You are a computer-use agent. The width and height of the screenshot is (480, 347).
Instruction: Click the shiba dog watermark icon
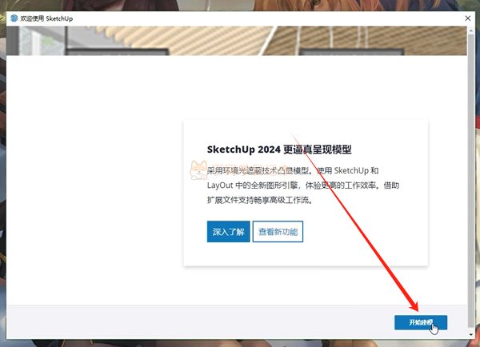(x=198, y=170)
